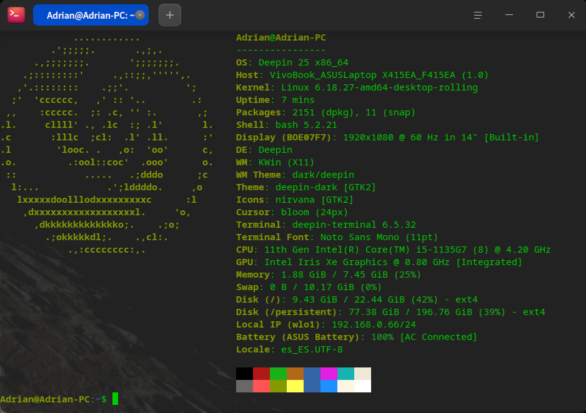Click the "Adrian@Adrian-PC:~$" shell prompt
586x413 pixels.
[x=53, y=399]
